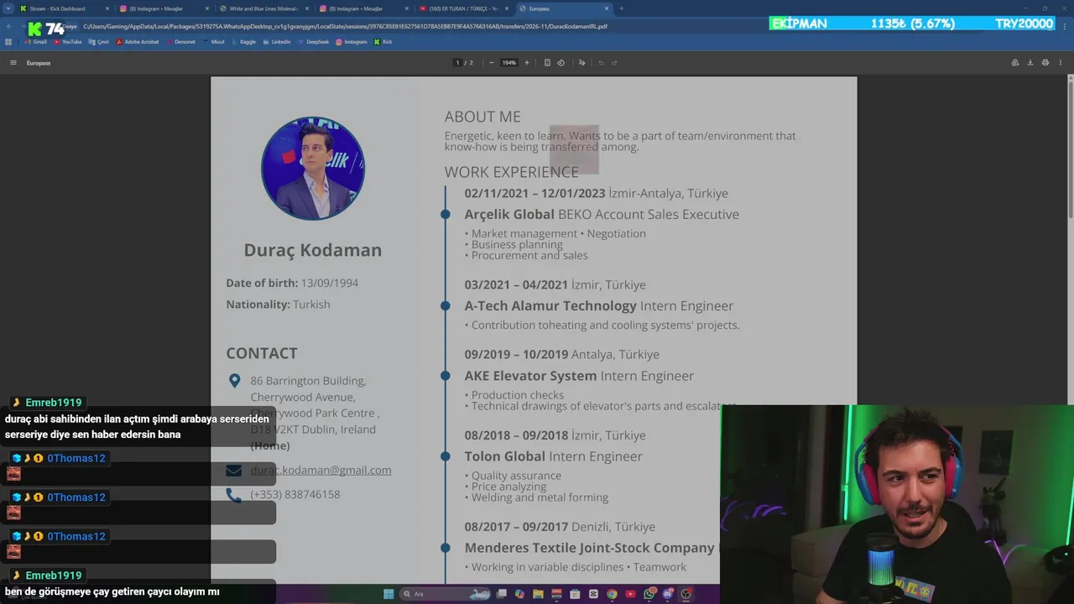Open Gmail bookmark
This screenshot has width=1074, height=604.
click(36, 42)
